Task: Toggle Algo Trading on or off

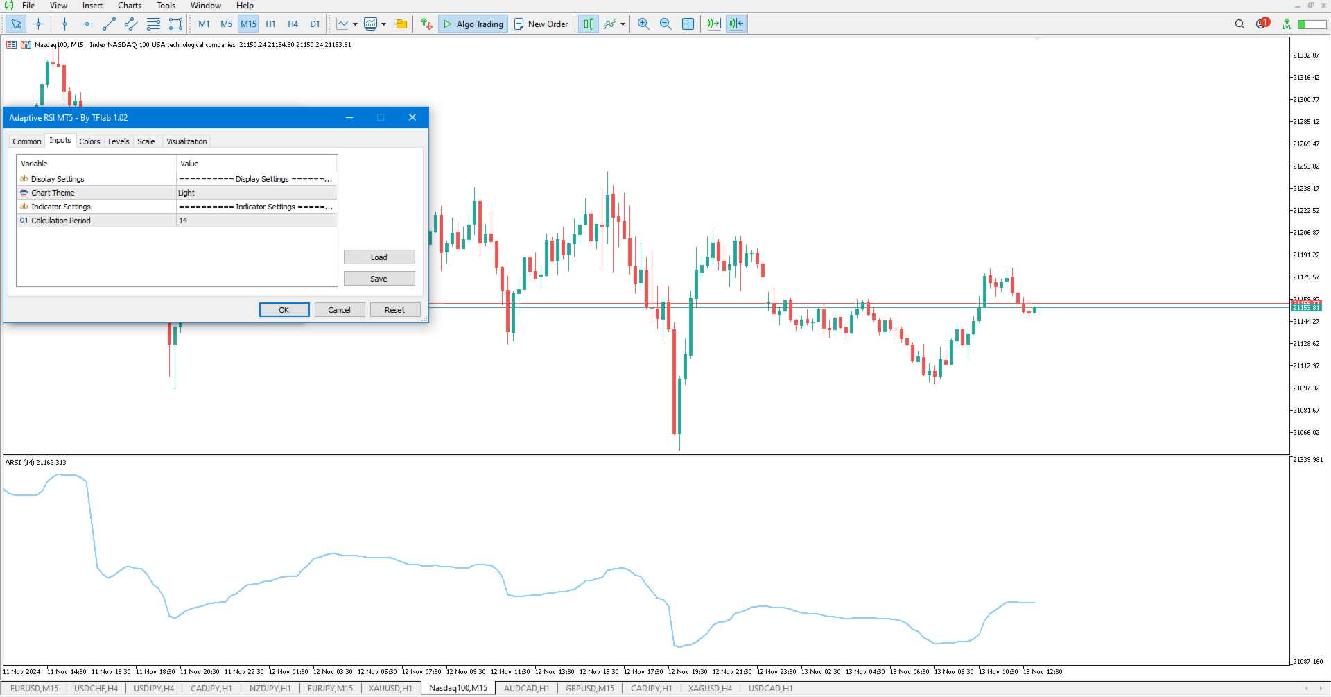Action: 472,24
